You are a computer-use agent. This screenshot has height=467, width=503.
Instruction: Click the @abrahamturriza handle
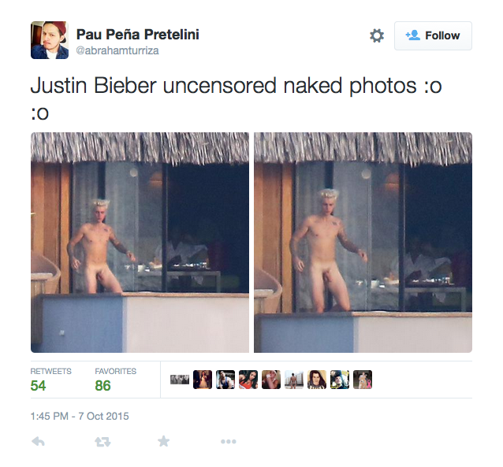[x=117, y=50]
